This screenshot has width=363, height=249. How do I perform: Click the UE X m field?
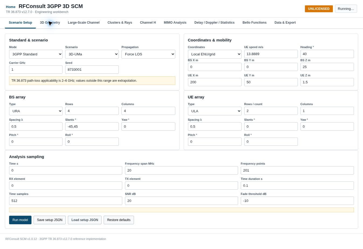(x=215, y=82)
